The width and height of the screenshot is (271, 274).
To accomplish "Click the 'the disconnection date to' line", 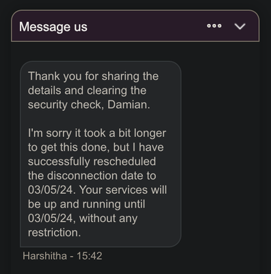I will (x=92, y=175).
